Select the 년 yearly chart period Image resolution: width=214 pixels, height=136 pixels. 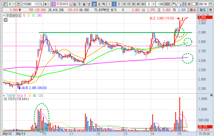pos(89,4)
